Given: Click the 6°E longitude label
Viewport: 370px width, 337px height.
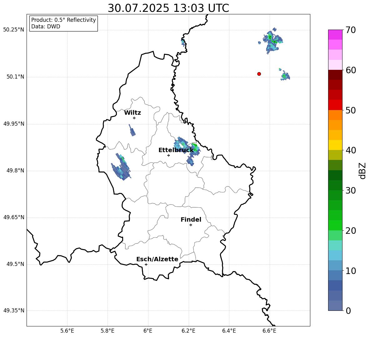Looking at the screenshot, I should 148,331.
